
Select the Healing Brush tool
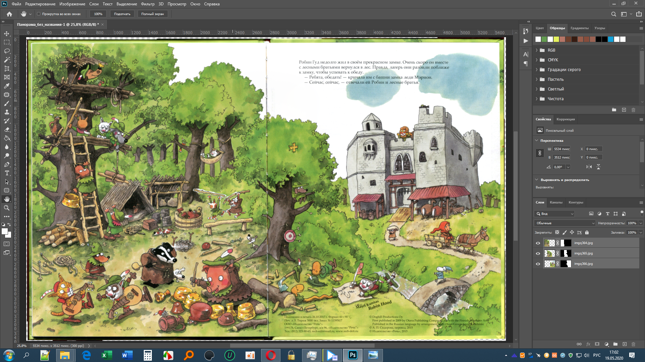click(7, 95)
